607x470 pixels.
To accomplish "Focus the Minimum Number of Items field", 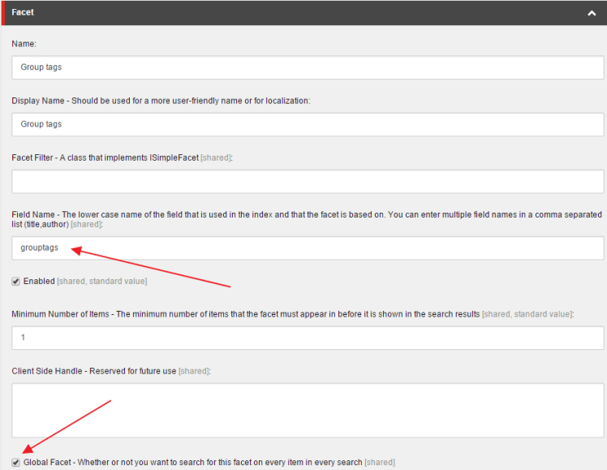I will [308, 337].
